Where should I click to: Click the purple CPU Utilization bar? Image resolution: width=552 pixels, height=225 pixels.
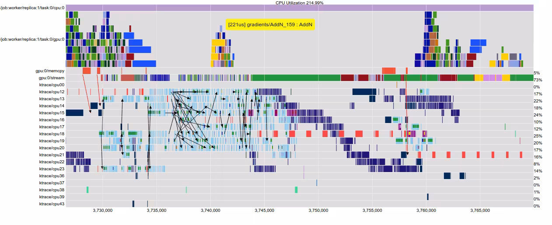(x=300, y=8)
